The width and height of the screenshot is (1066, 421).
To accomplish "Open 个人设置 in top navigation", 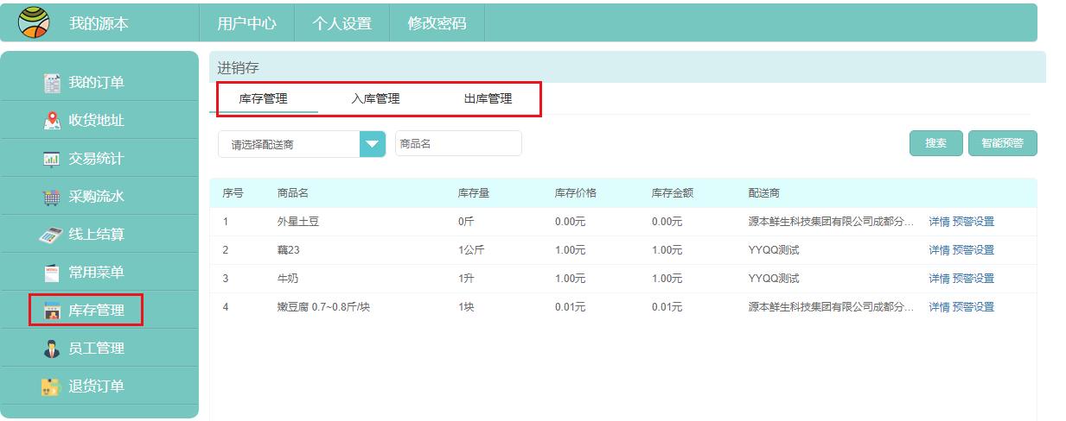I will 342,23.
